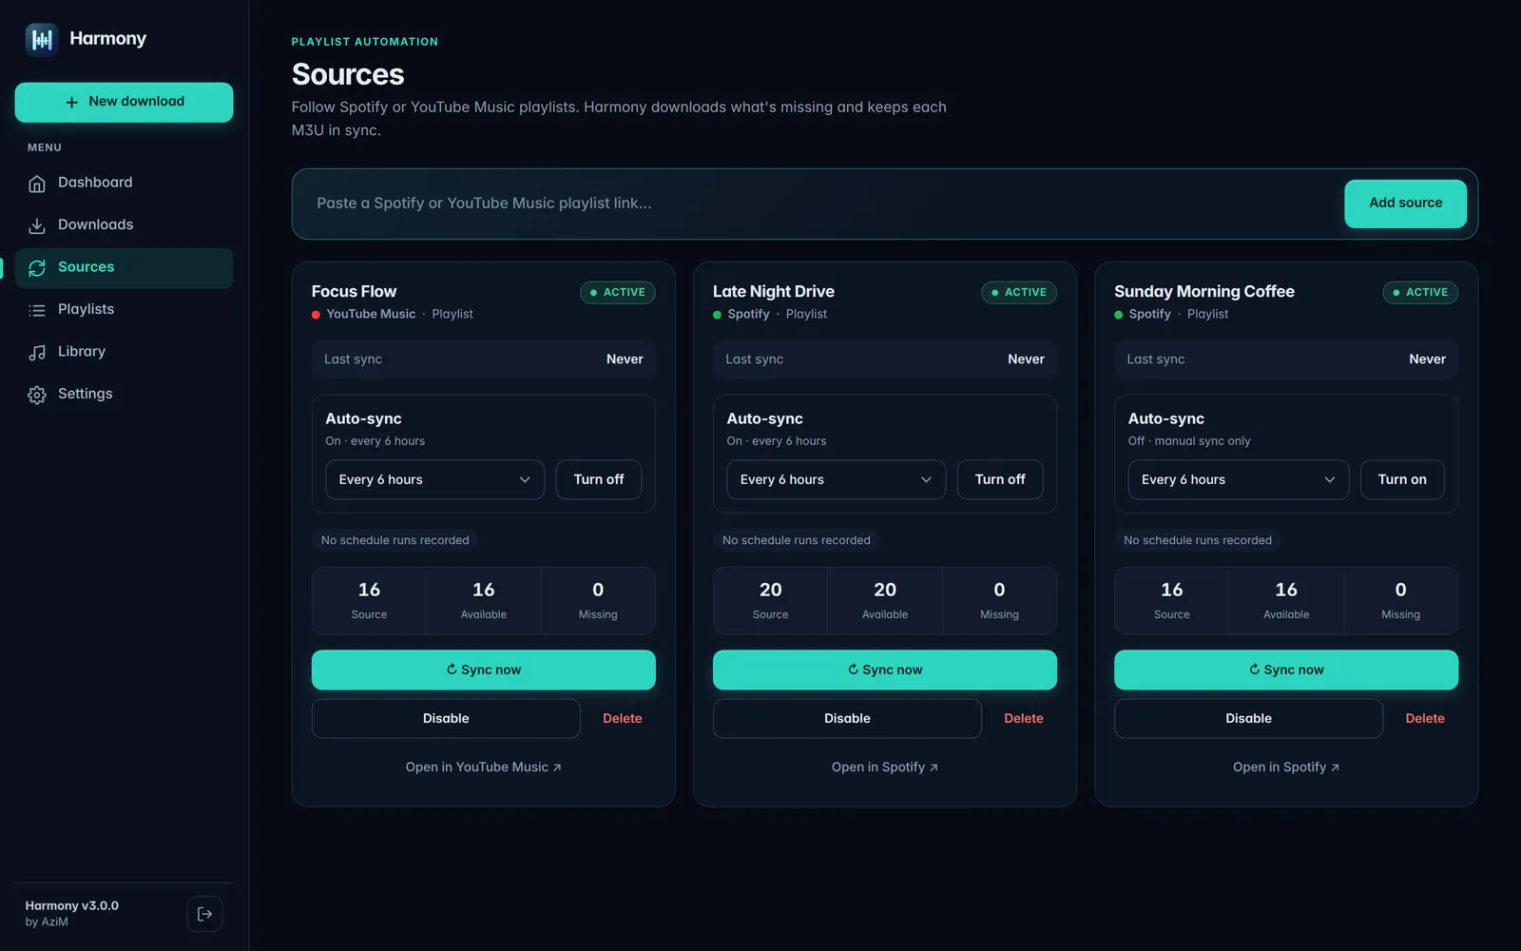Click the Sources sync icon in sidebar
1521x951 pixels.
point(37,268)
